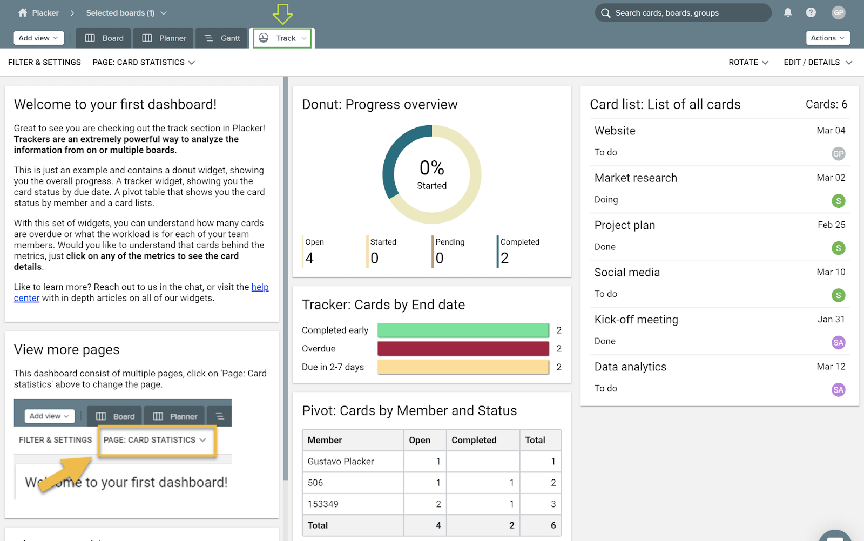Click GP avatar on Website card
Screen dimensions: 864x541
(838, 154)
